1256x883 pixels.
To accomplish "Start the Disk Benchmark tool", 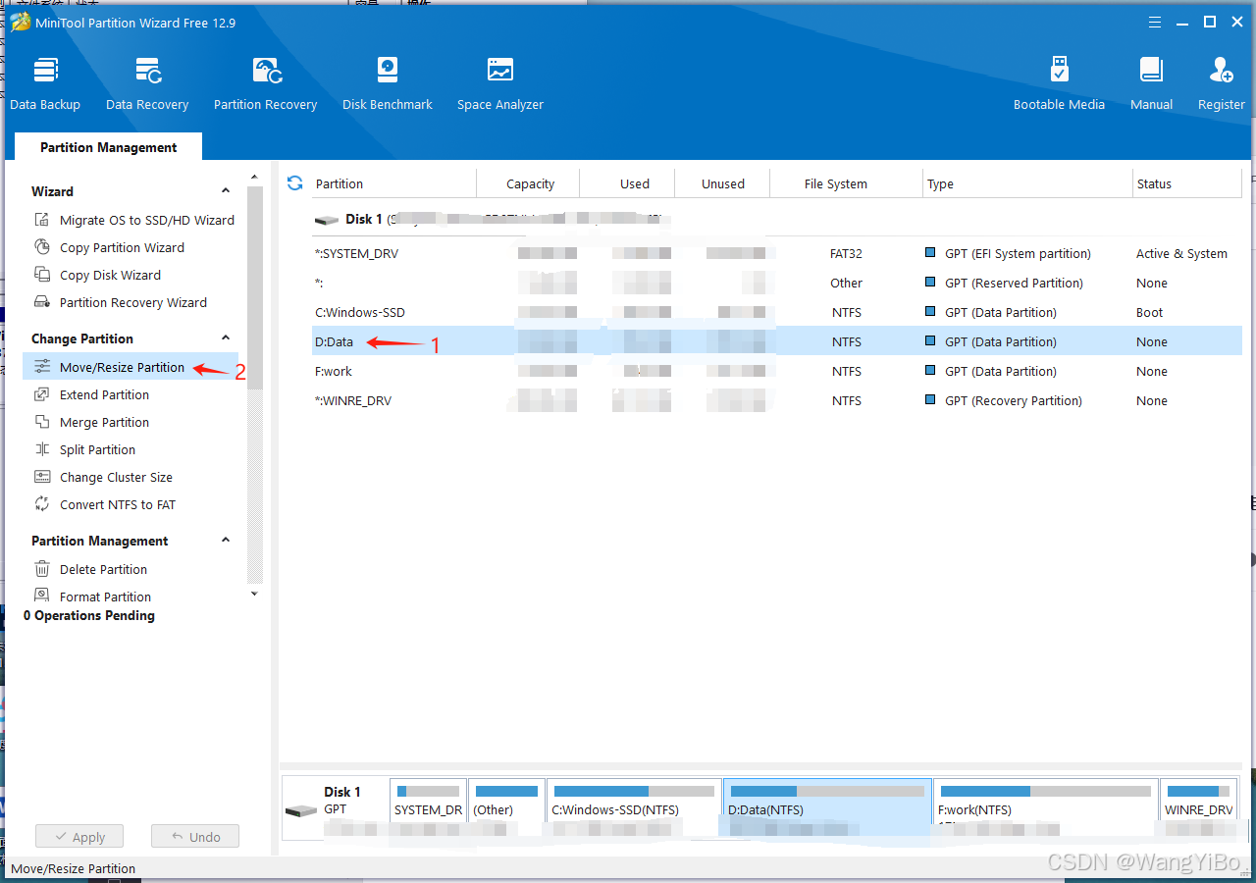I will pos(388,84).
